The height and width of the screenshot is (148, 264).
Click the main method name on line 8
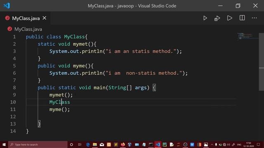tap(99, 88)
